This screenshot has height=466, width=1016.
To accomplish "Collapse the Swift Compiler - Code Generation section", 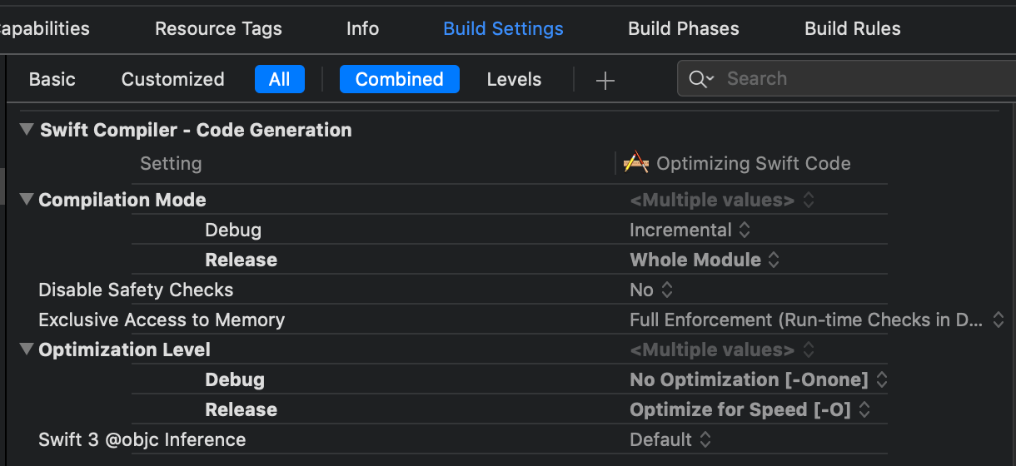I will 27,130.
